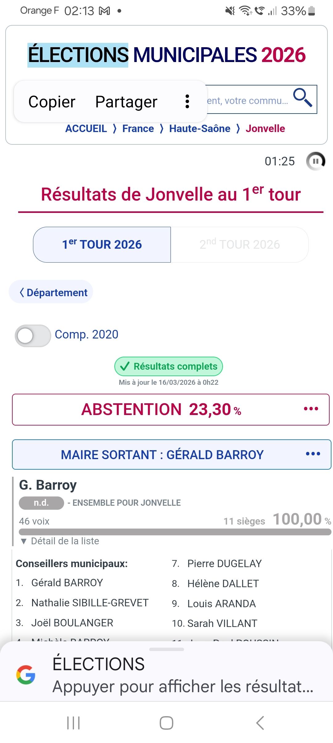The width and height of the screenshot is (333, 743).
Task: Select the 2nd TOUR 2026 tab
Action: click(x=240, y=245)
